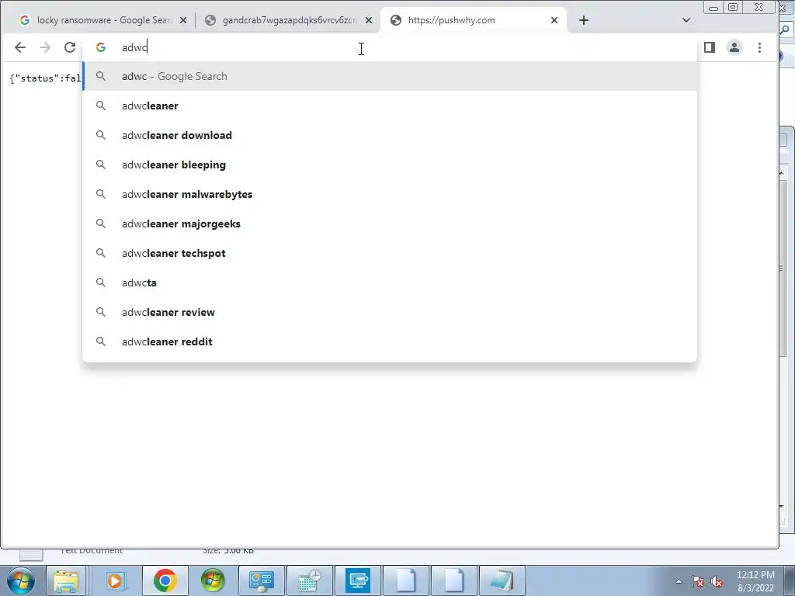
Task: Open Windows Explorer from taskbar
Action: (x=67, y=580)
